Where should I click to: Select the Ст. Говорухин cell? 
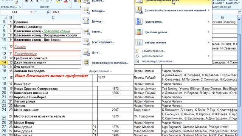coord(147,116)
